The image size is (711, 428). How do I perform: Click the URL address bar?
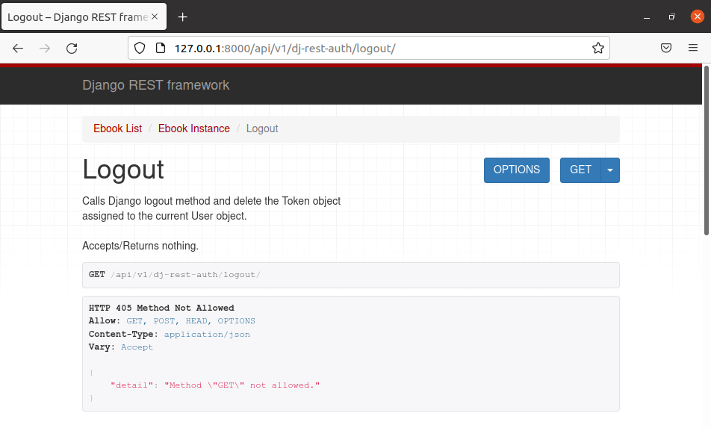(x=368, y=48)
